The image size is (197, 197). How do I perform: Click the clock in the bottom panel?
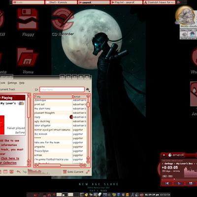(x=152, y=195)
